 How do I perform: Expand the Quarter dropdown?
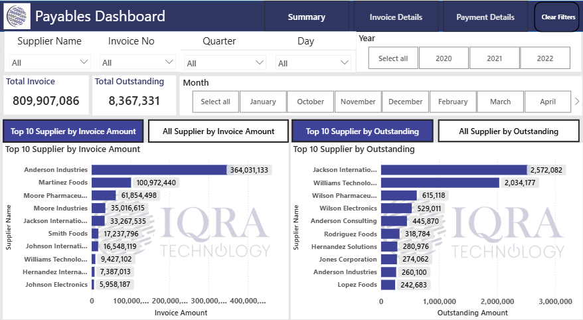point(224,63)
